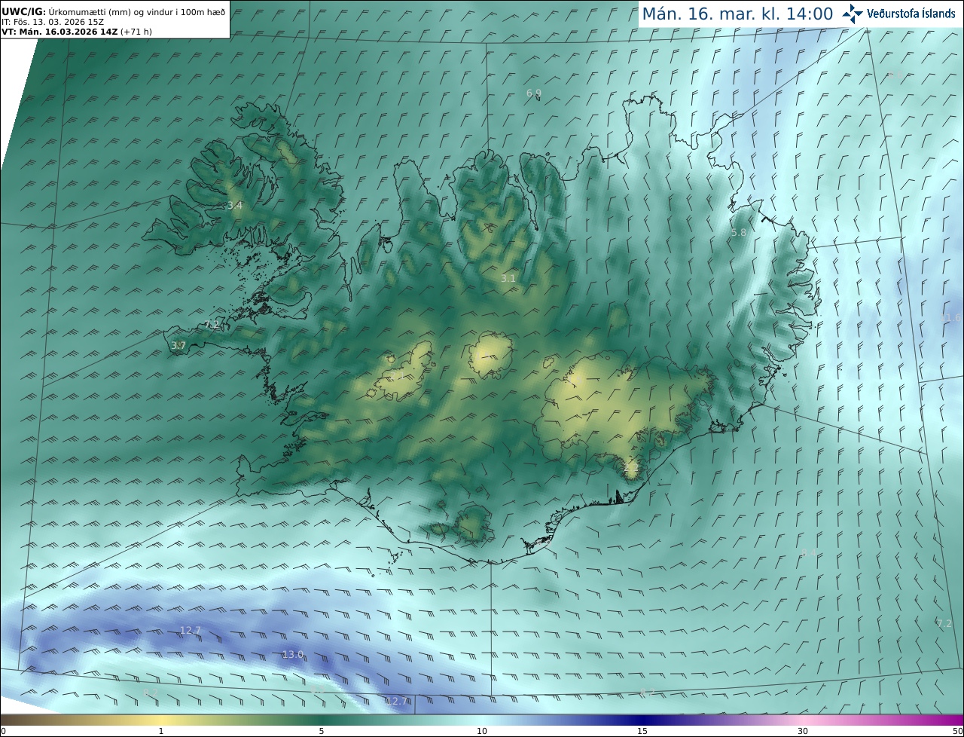Click the 5.8 value label
This screenshot has width=964, height=737.
coord(738,233)
